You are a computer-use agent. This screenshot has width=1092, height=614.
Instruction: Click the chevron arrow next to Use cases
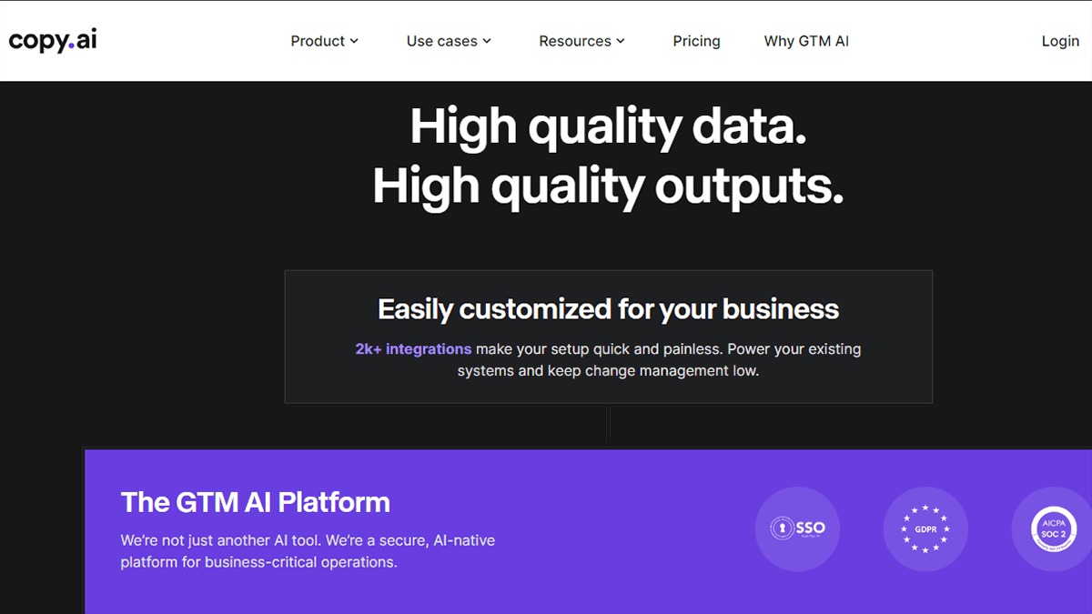[486, 41]
